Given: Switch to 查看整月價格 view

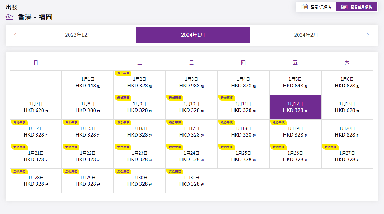Looking at the screenshot, I should click(356, 7).
